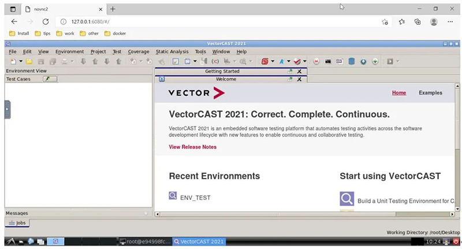Click the horizontal scrollbar of the Welcome page
The height and width of the screenshot is (249, 462).
click(278, 214)
